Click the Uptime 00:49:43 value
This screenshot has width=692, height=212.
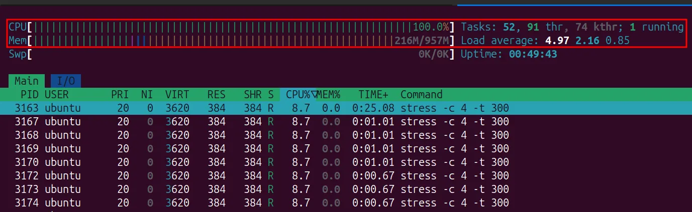coord(533,54)
